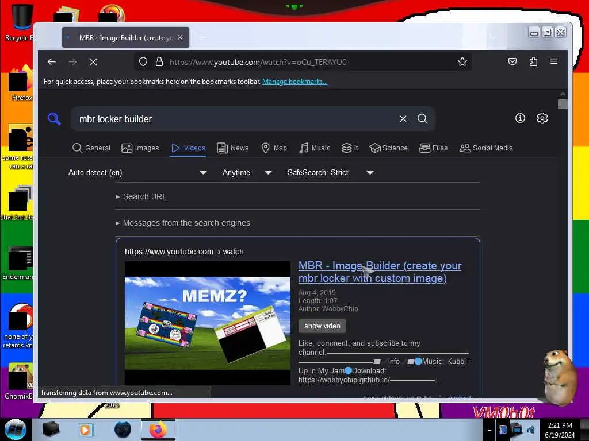Submit search with the magnifier button
The height and width of the screenshot is (441, 589).
pos(423,119)
